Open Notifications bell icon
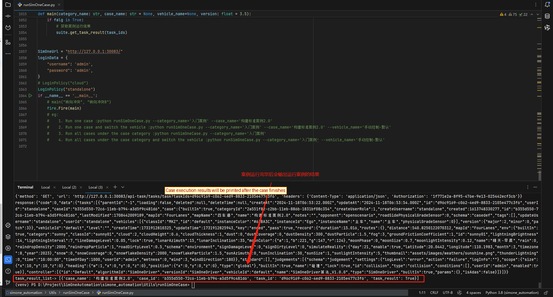553x297 pixels. point(547,5)
